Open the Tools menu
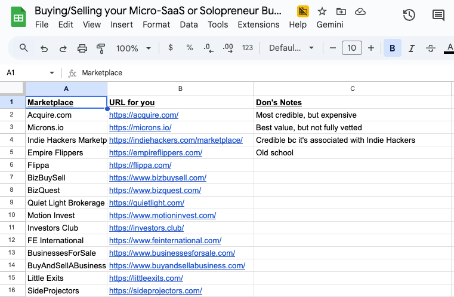 (218, 25)
